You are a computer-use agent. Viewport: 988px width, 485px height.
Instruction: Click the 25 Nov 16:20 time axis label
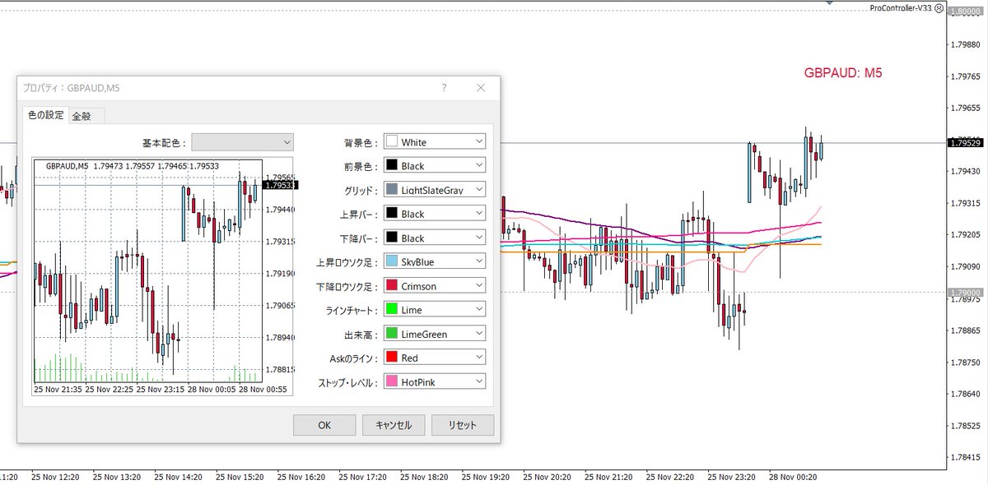click(303, 476)
